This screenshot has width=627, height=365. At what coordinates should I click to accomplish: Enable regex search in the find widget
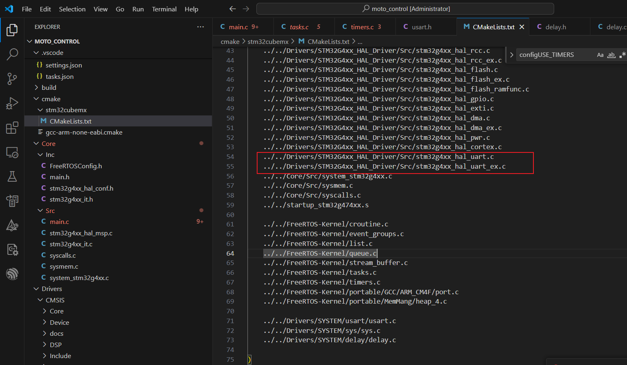click(x=622, y=54)
